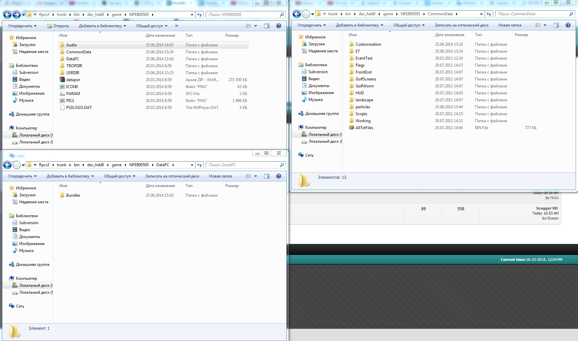Select the ICON0 PNG file

[72, 87]
